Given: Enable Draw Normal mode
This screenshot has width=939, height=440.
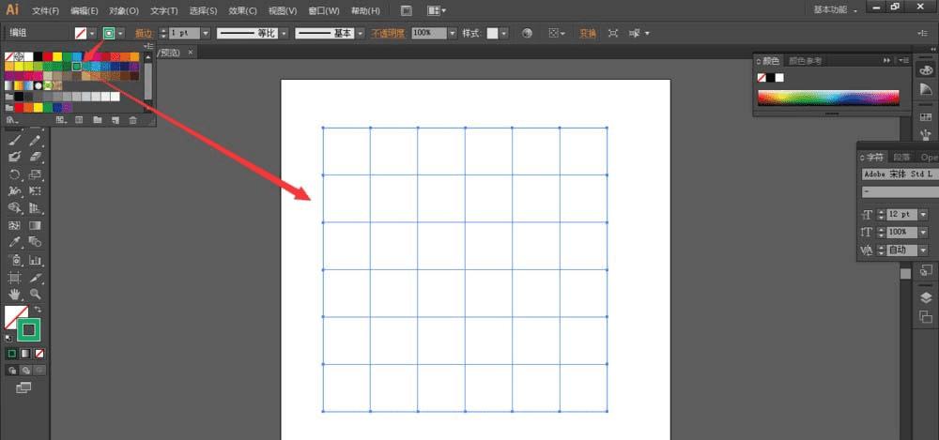Looking at the screenshot, I should click(11, 371).
